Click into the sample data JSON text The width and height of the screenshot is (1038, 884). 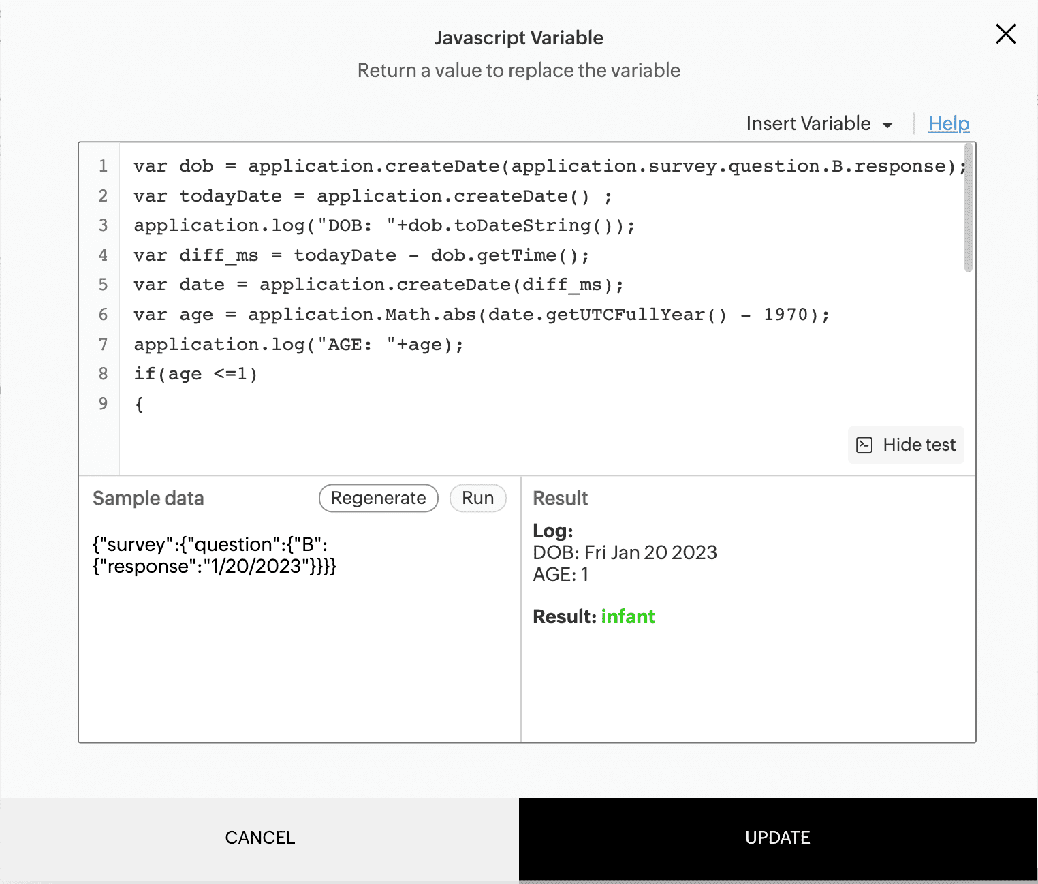click(215, 555)
